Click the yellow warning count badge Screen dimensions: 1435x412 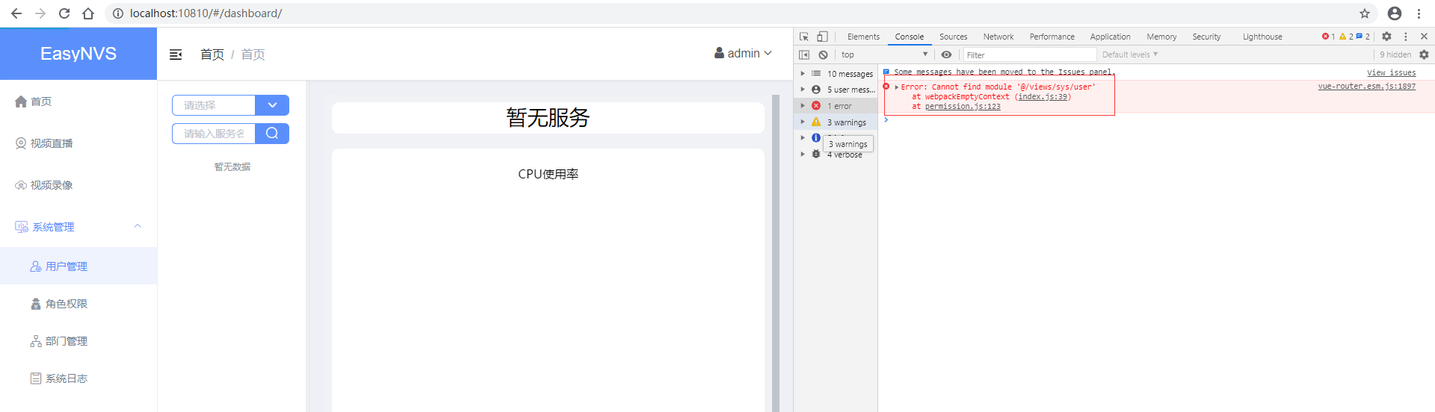point(1346,37)
